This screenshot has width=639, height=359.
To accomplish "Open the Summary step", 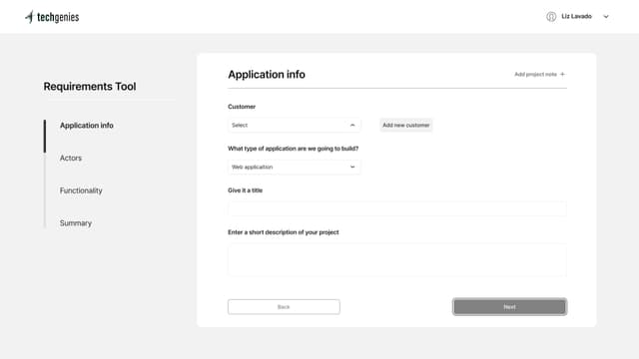I will click(x=76, y=223).
